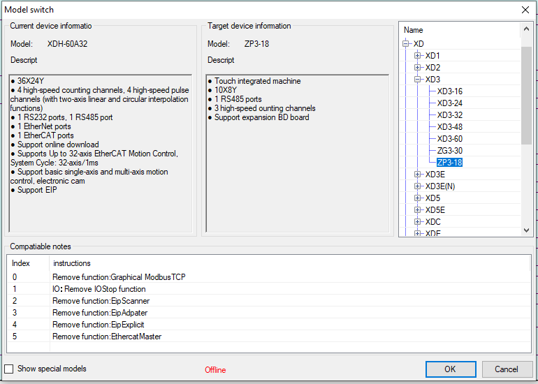This screenshot has width=538, height=384.
Task: Select row Remove function:EthercatMaster
Action: 269,337
